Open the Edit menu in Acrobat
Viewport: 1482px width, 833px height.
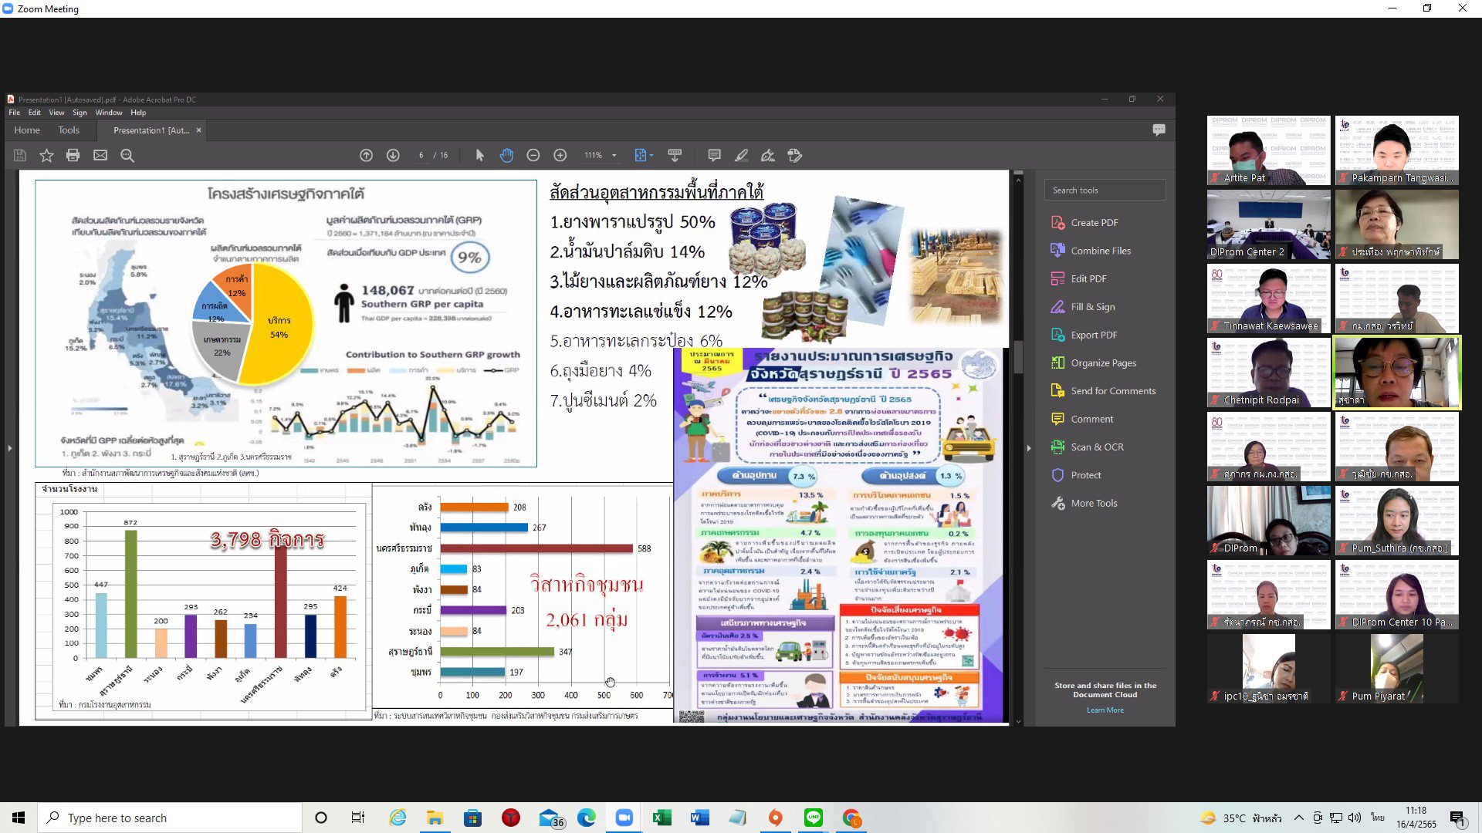point(35,113)
